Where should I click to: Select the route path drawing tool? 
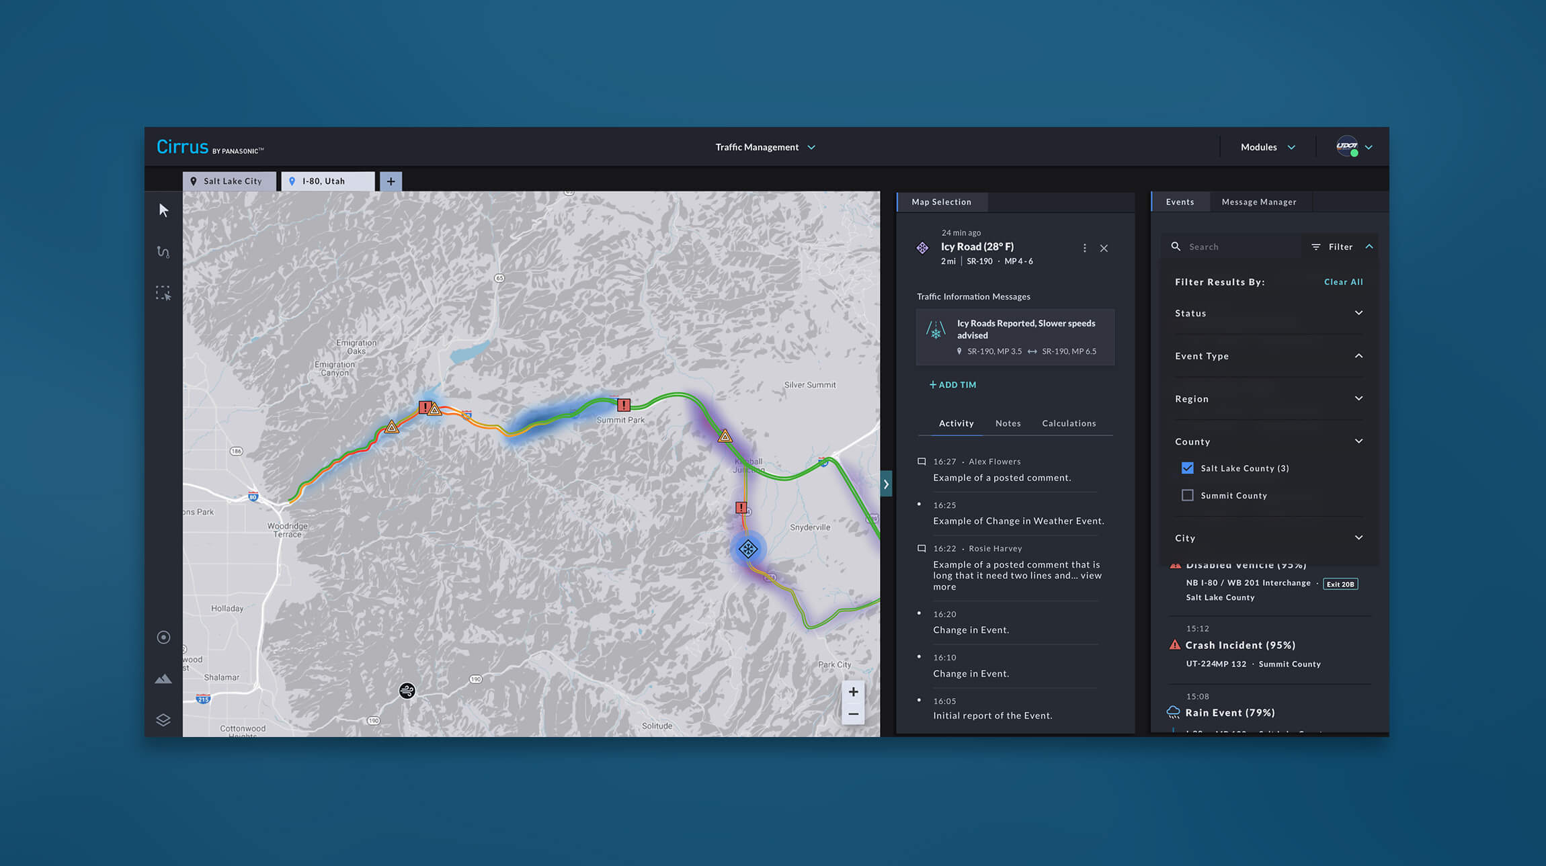[163, 252]
